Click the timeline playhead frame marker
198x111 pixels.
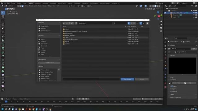pyautogui.click(x=6, y=101)
